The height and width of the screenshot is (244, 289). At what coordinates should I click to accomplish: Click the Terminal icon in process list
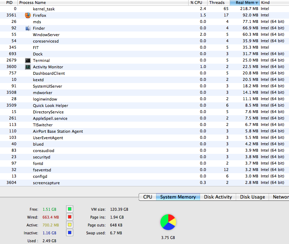[x=28, y=60]
